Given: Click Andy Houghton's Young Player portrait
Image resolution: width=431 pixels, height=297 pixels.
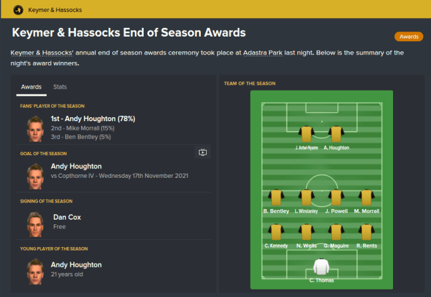Looking at the screenshot, I should (x=35, y=270).
